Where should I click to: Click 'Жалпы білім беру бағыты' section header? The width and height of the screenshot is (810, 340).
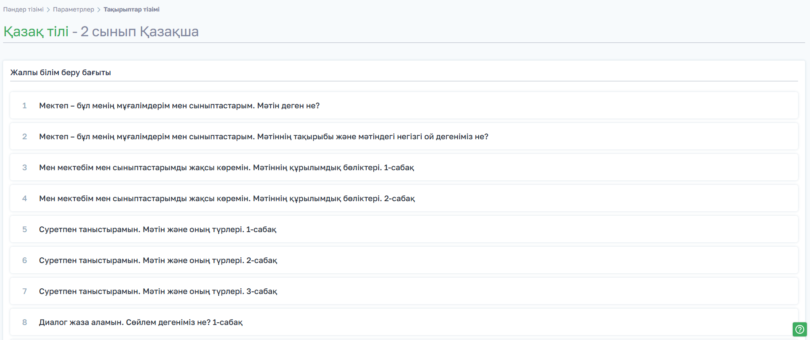pos(61,73)
